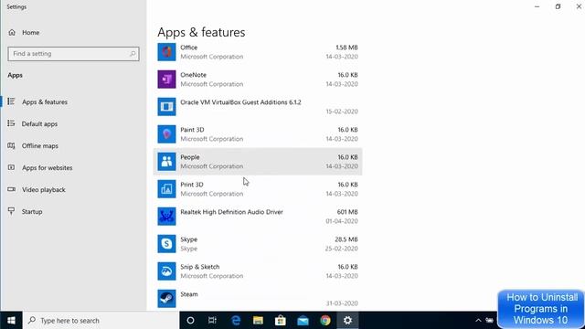Viewport: 585px width, 329px height.
Task: Click the 31-03-2020 install date
Action: point(342,303)
